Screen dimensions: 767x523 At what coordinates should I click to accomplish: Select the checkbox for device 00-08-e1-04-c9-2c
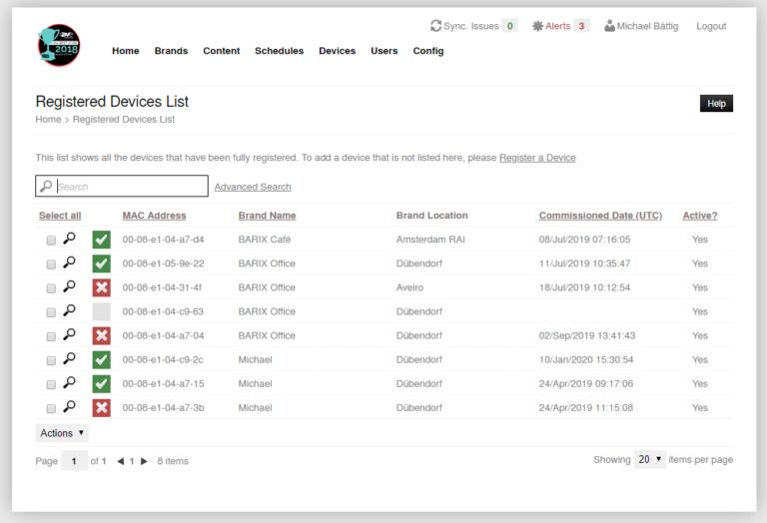[x=51, y=359]
